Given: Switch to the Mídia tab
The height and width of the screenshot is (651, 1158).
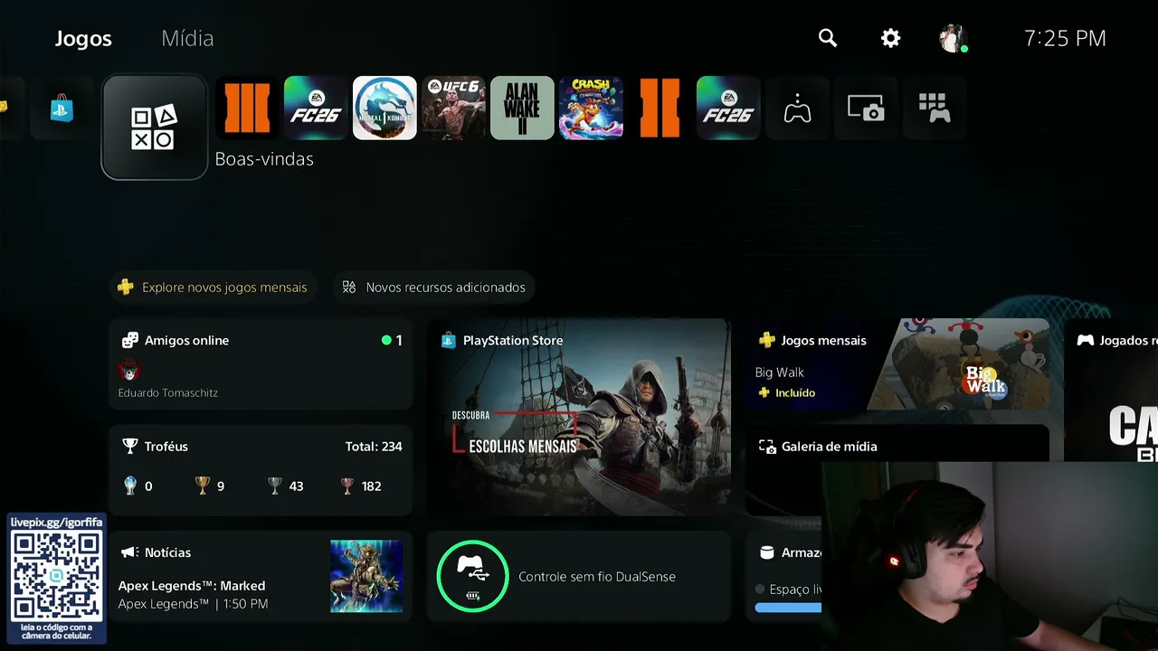Looking at the screenshot, I should pyautogui.click(x=187, y=38).
